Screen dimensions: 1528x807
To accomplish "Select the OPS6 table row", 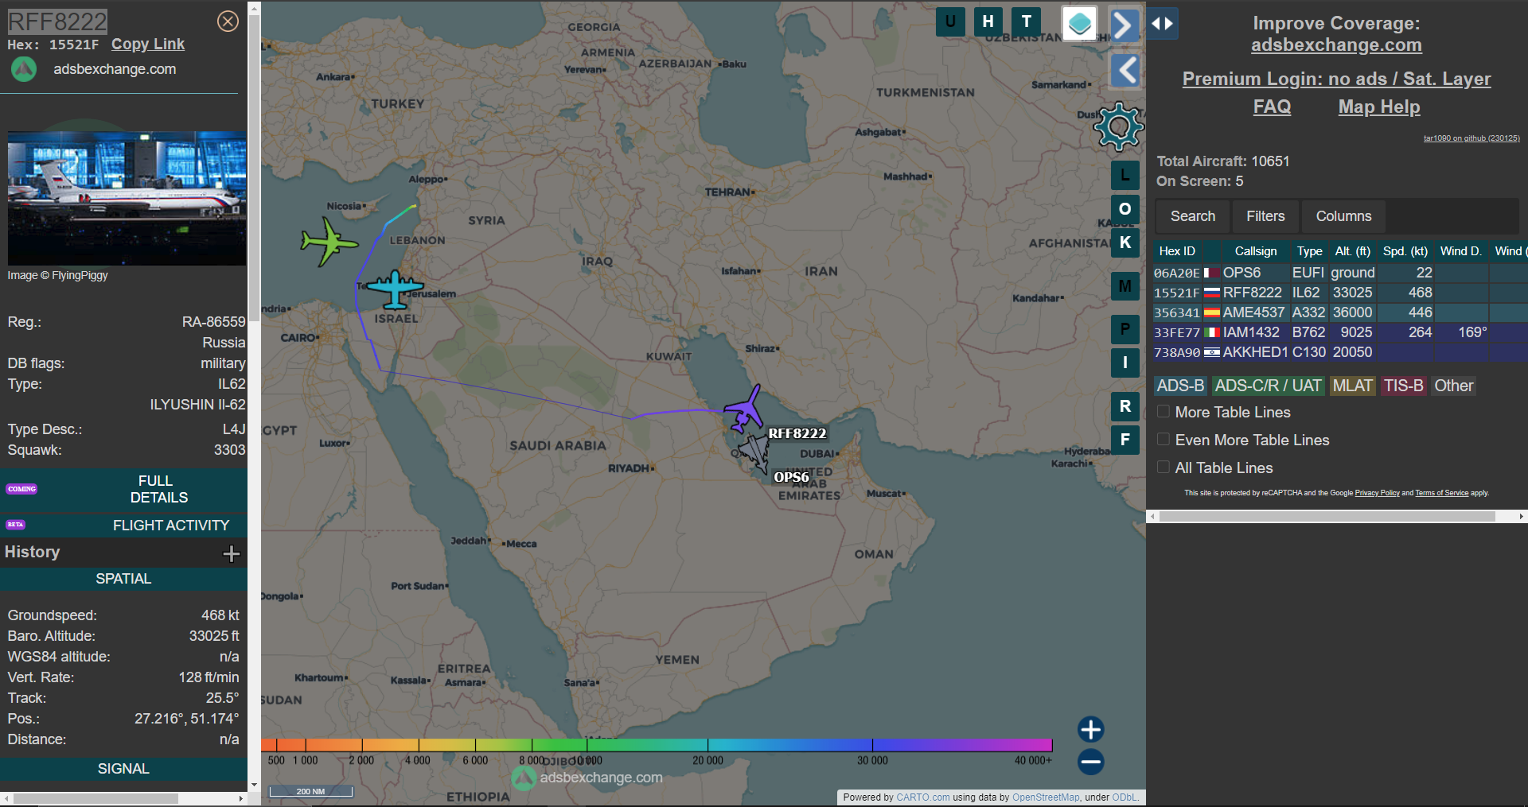I will point(1340,273).
